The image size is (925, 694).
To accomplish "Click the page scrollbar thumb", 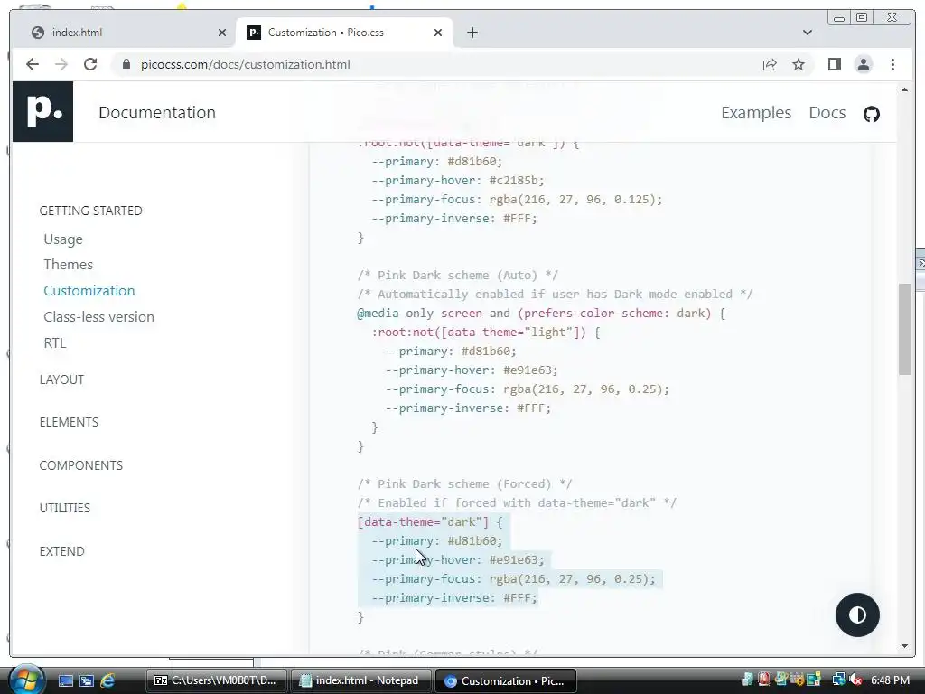I will (904, 328).
